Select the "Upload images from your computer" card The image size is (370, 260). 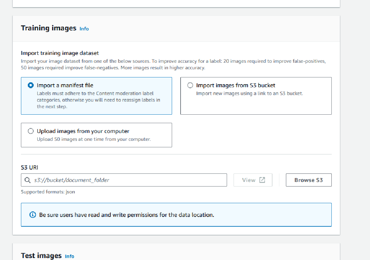pos(96,135)
